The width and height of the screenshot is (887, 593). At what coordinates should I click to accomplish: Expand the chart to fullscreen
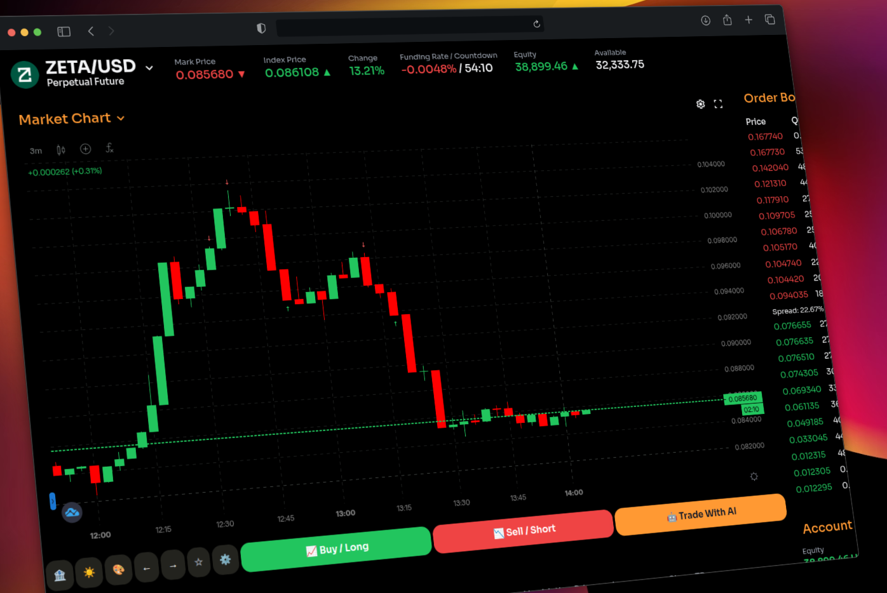pyautogui.click(x=719, y=103)
